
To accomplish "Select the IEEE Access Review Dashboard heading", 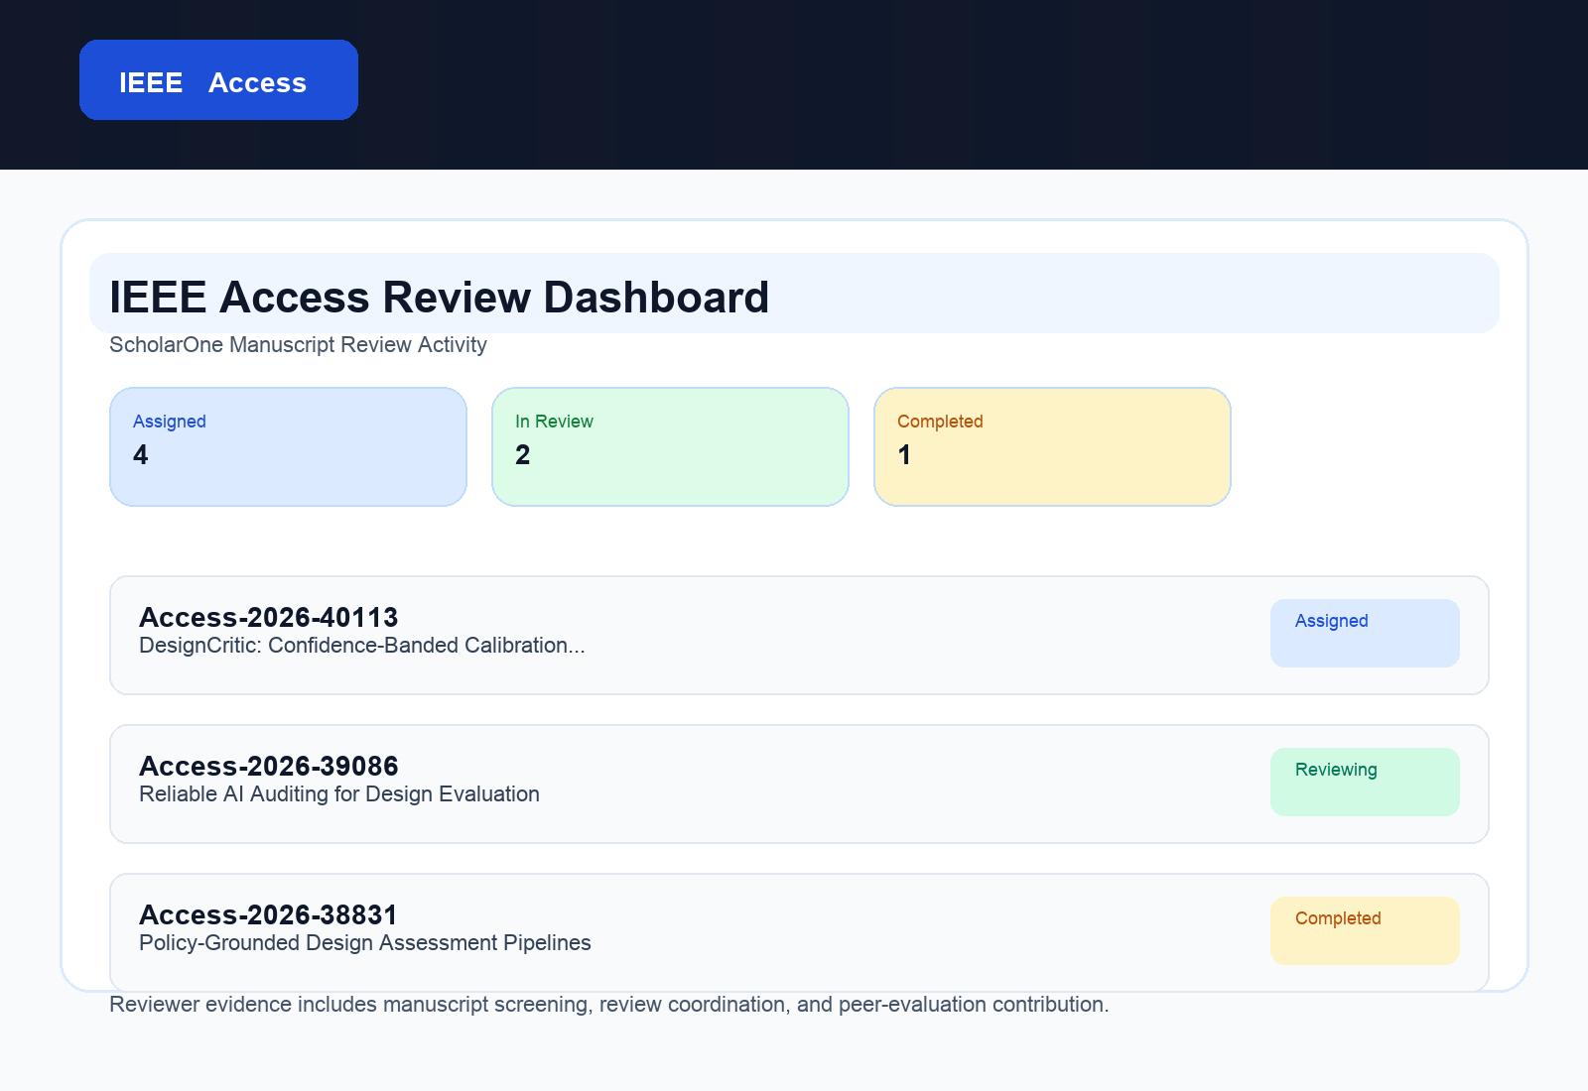I will tap(439, 297).
